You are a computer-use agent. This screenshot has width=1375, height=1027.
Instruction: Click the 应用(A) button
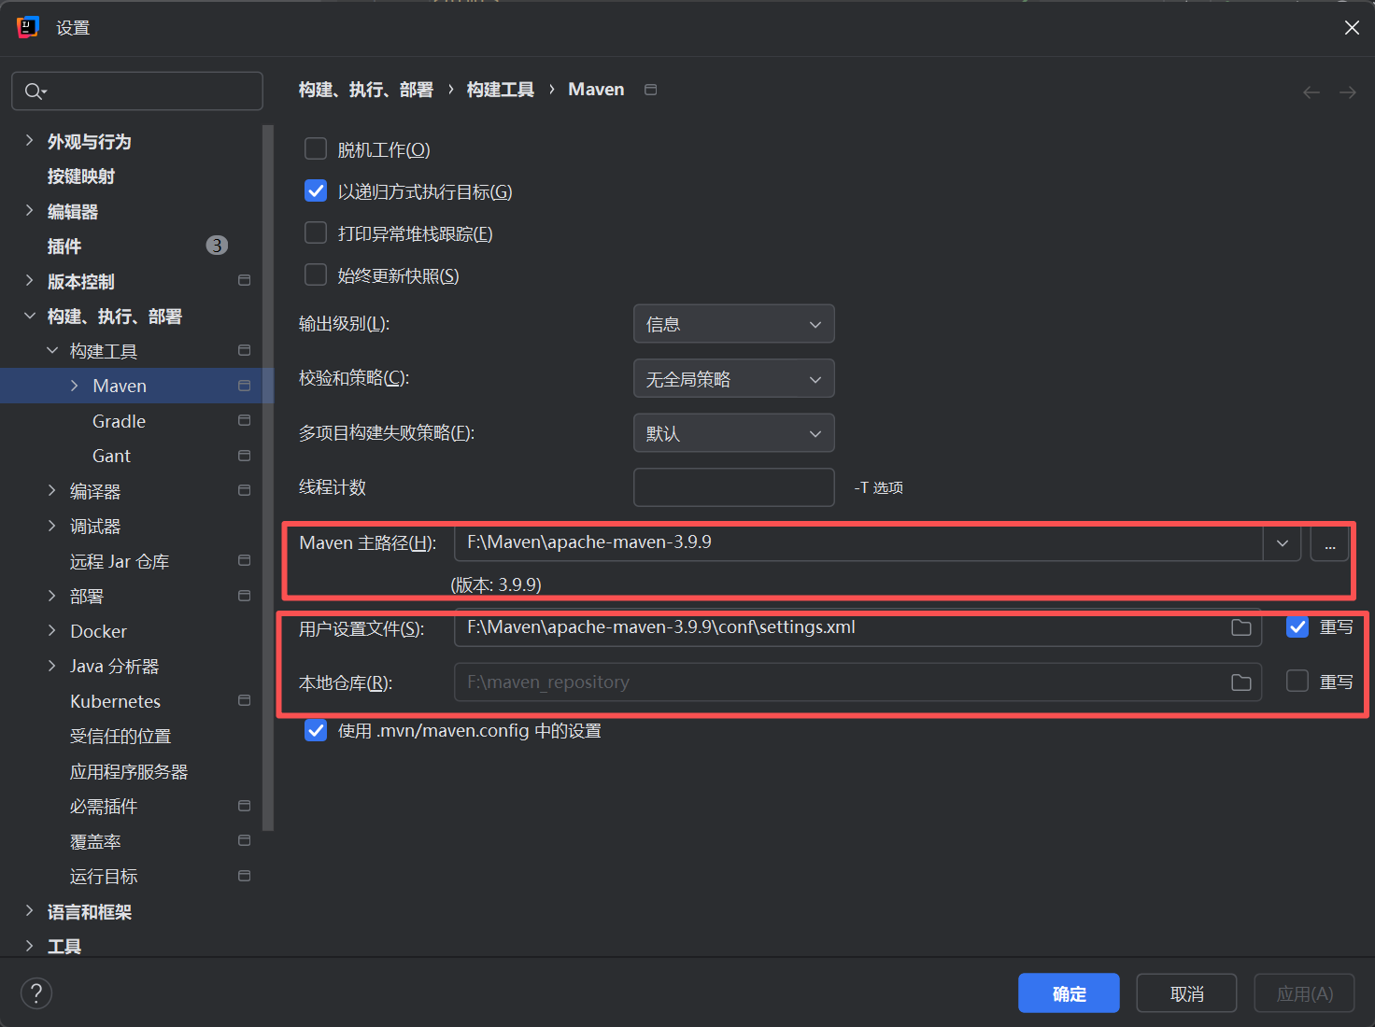click(1304, 993)
